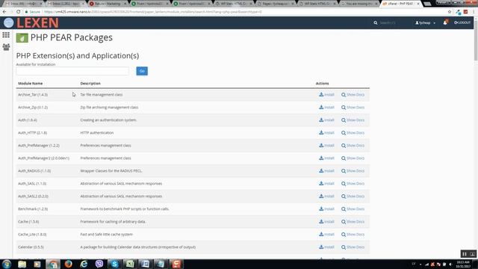Switch to the Marketing browser tab
The image size is (478, 269).
[108, 4]
